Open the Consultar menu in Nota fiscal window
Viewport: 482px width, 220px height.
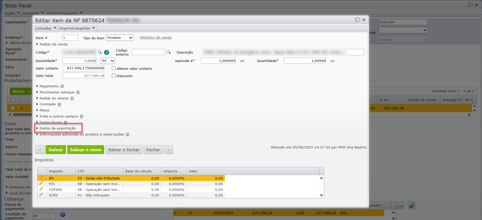33,13
